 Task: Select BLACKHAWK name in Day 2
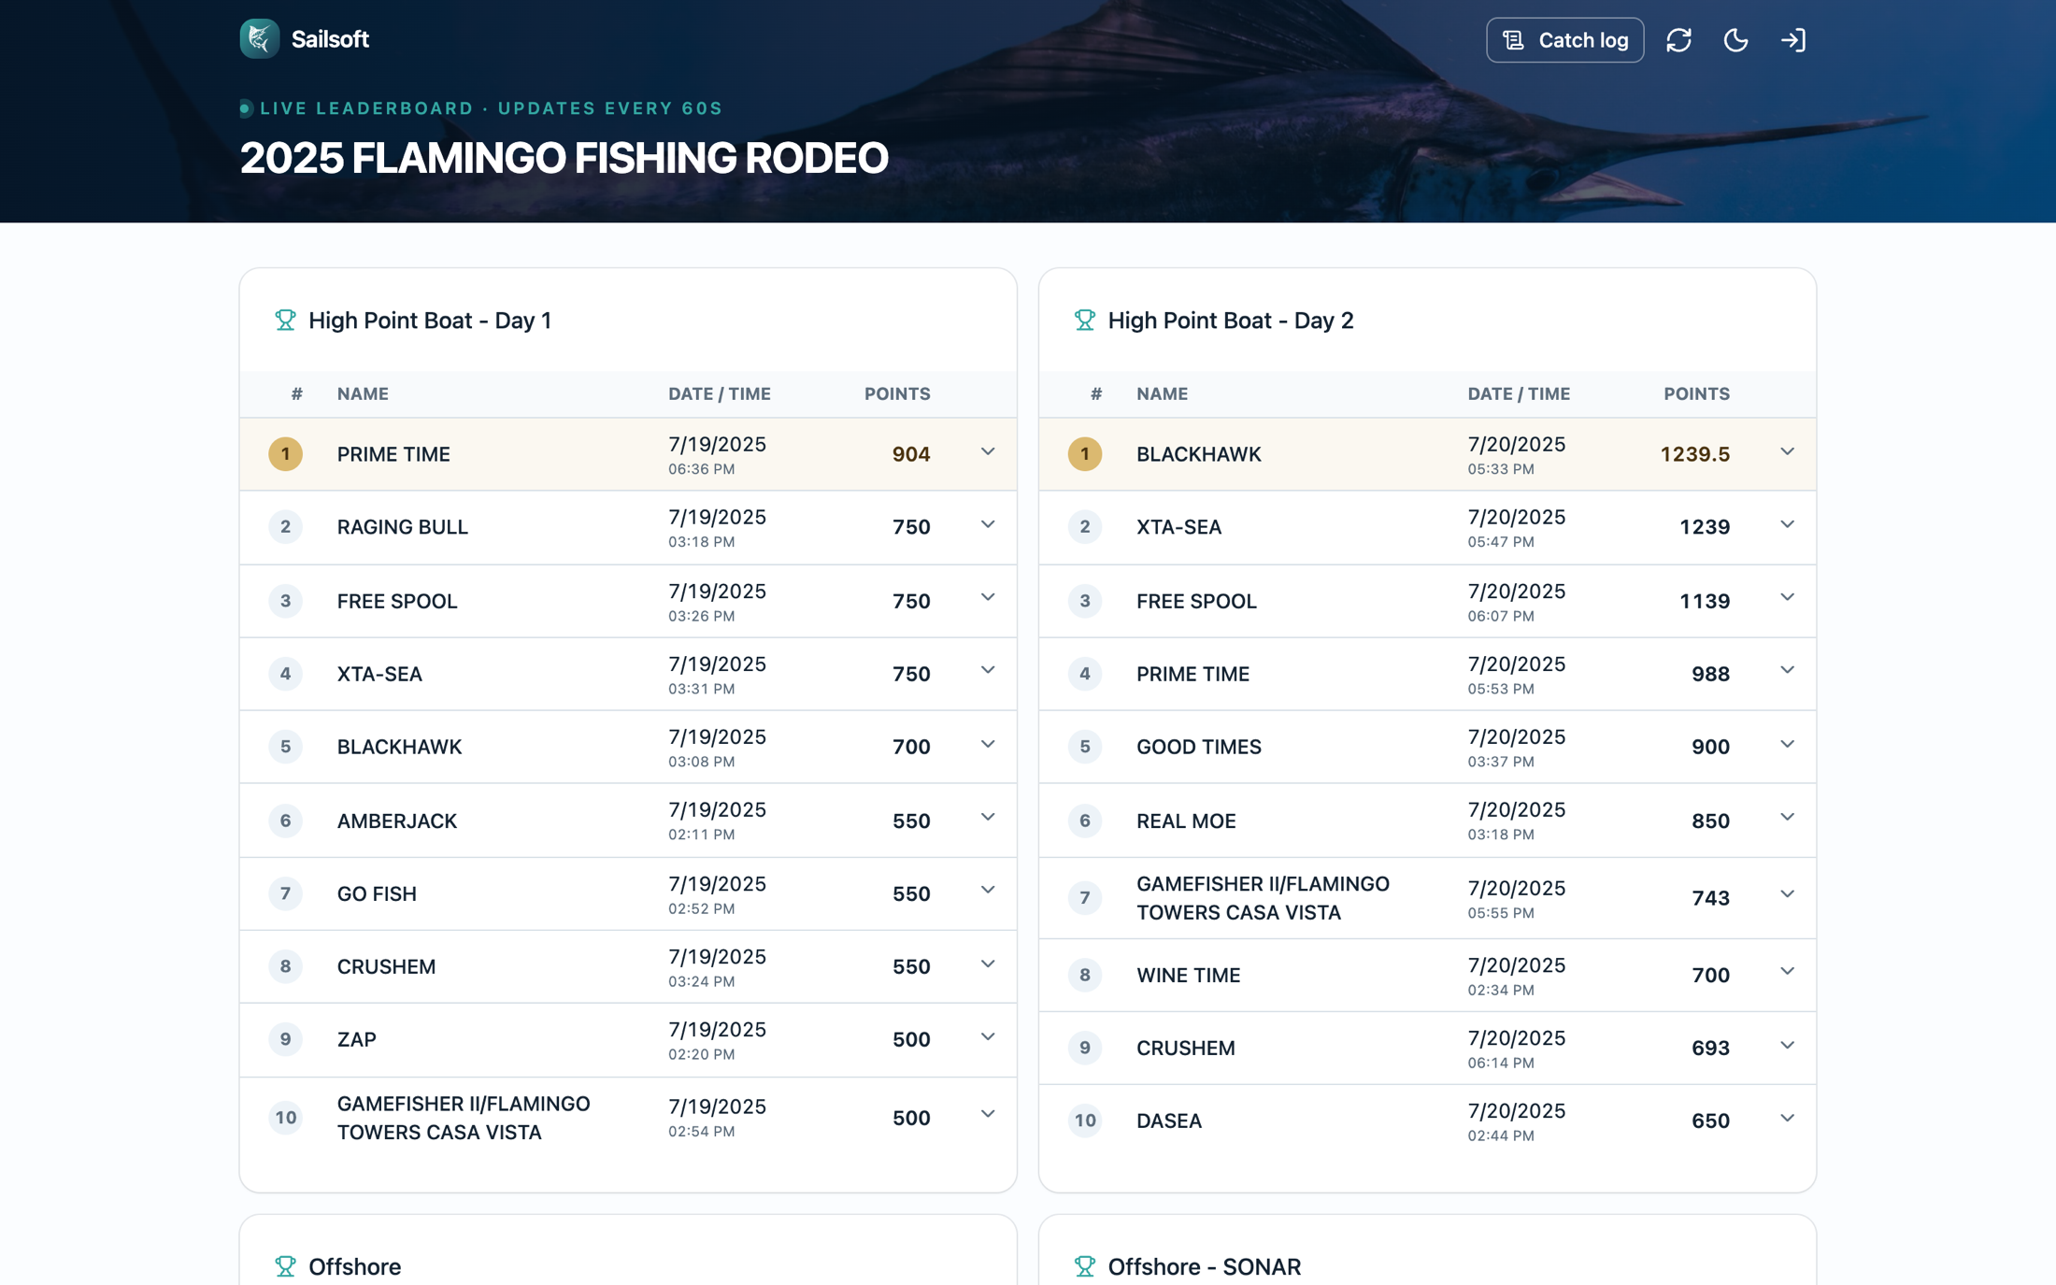pyautogui.click(x=1199, y=454)
